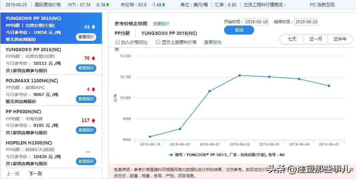Image resolution: width=356 pixels, height=179 pixels.
Task: Click the 9191 元/吨 reference price
Action: (46, 126)
